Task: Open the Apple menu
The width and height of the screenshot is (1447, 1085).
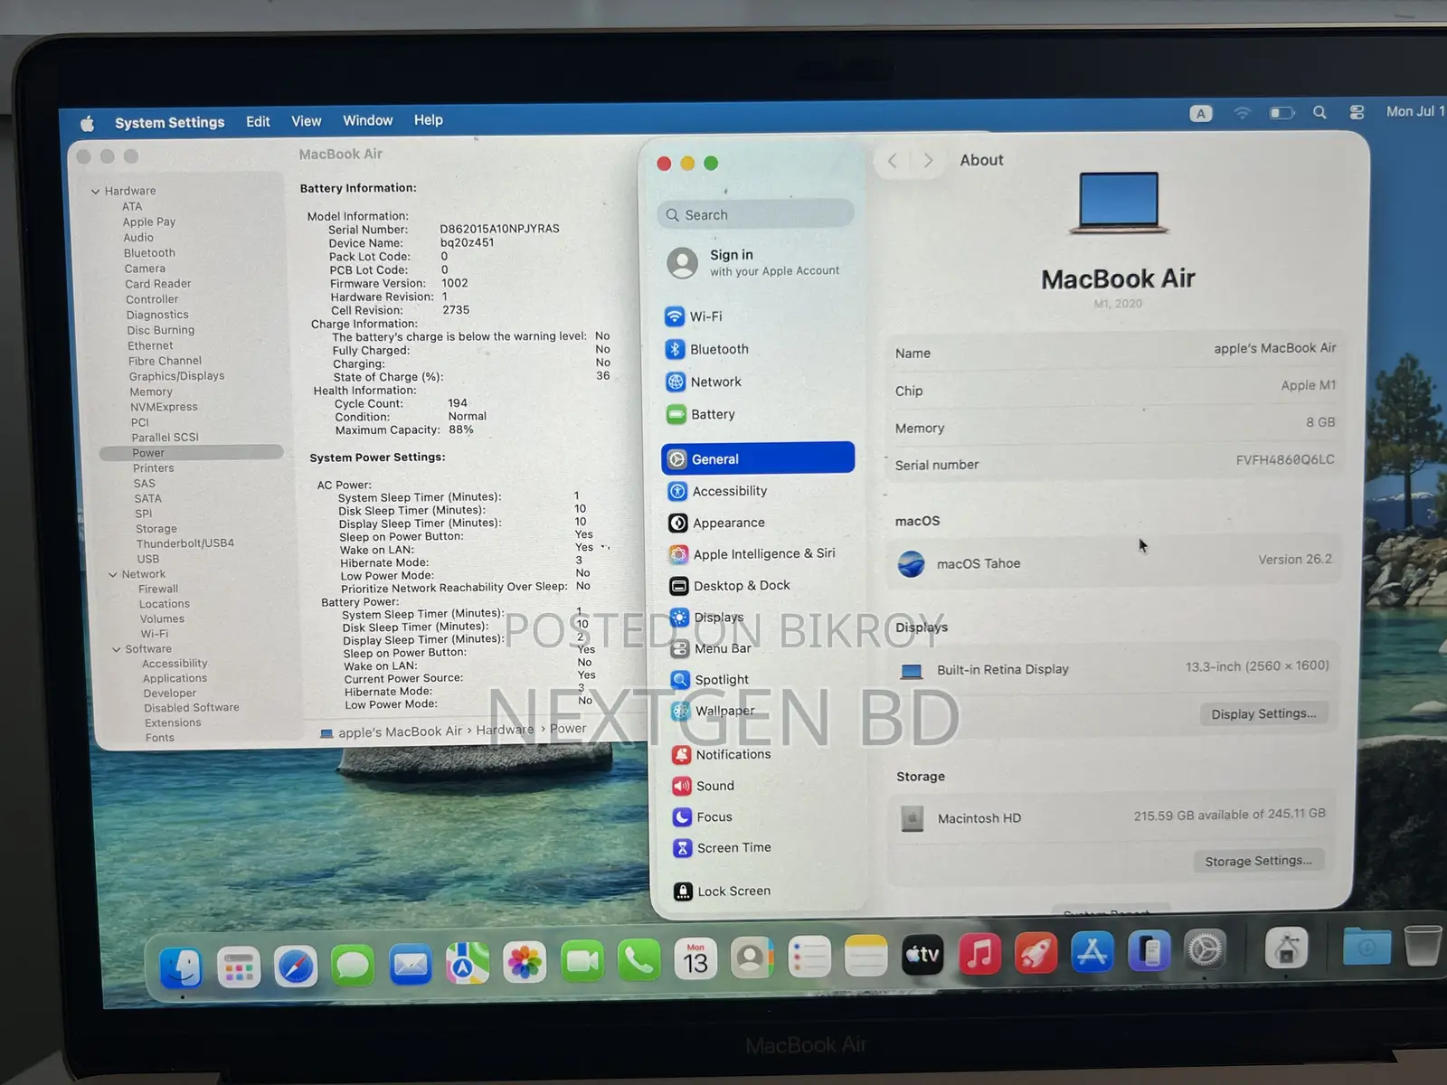Action: tap(88, 124)
